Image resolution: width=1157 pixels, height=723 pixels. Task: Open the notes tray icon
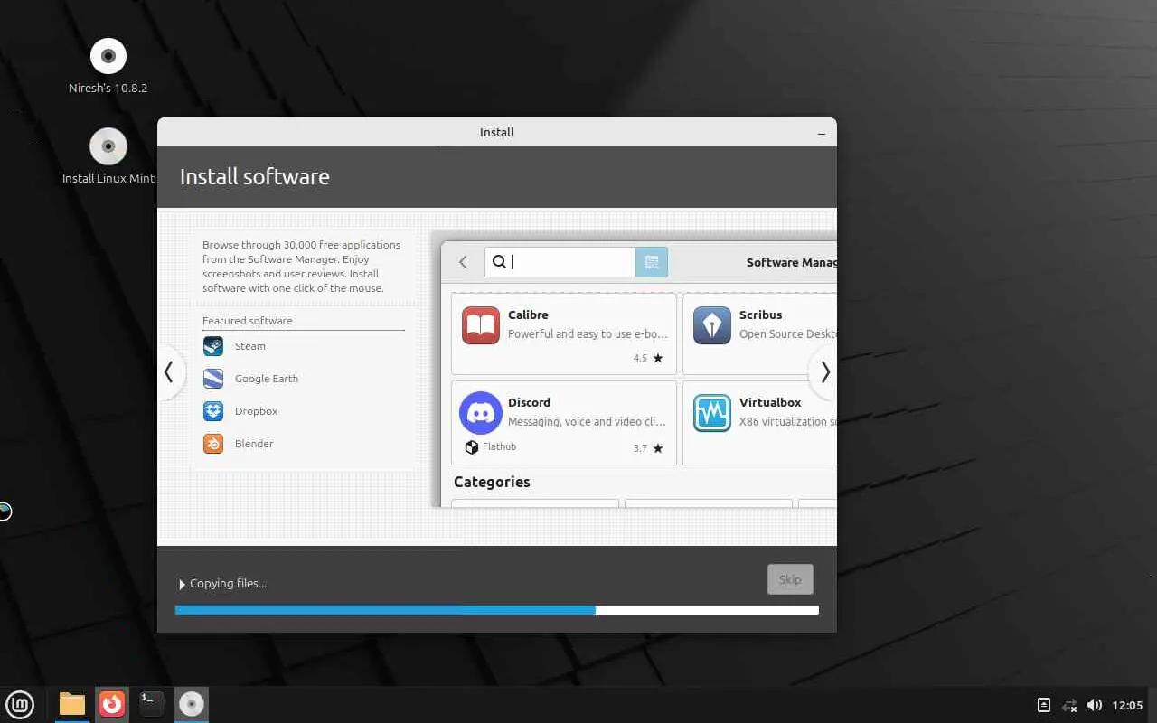1044,705
